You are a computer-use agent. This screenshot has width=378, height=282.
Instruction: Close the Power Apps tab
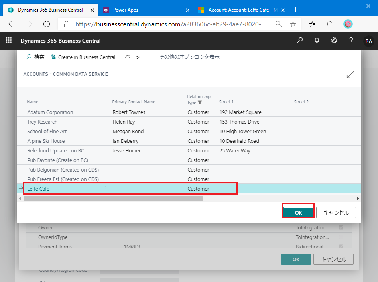187,10
